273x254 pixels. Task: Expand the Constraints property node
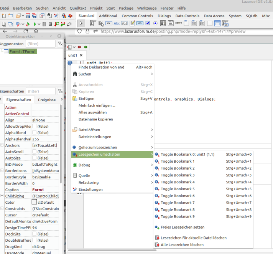point(2,209)
